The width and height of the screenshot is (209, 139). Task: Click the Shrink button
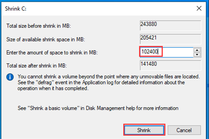(144, 130)
